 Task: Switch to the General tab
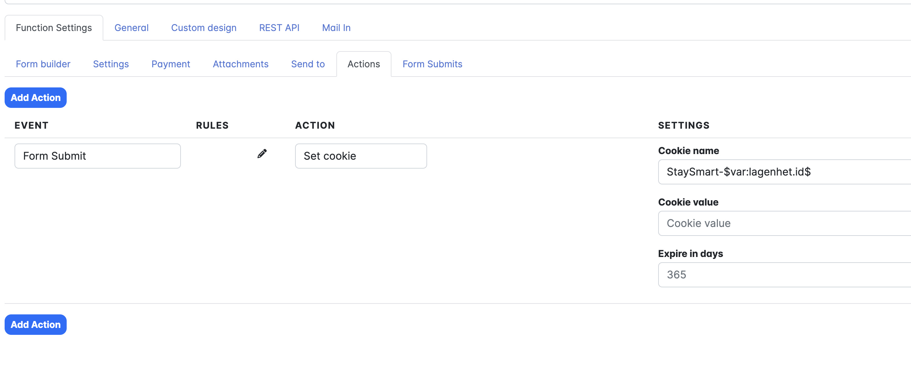point(131,28)
